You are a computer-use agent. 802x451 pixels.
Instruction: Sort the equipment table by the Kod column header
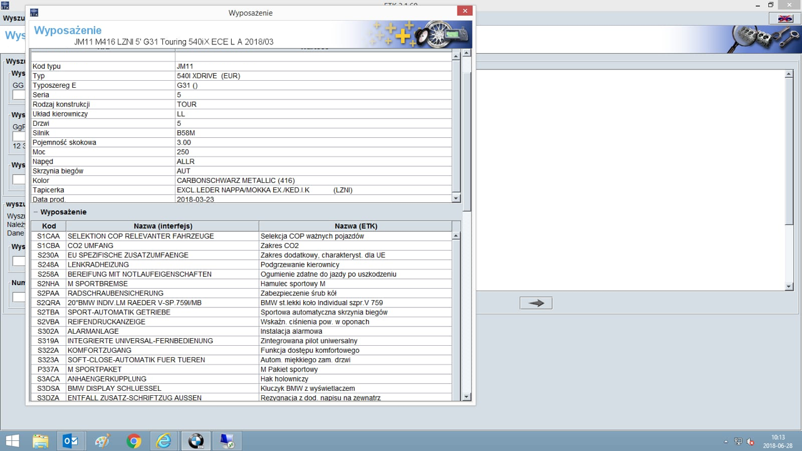[x=49, y=226]
